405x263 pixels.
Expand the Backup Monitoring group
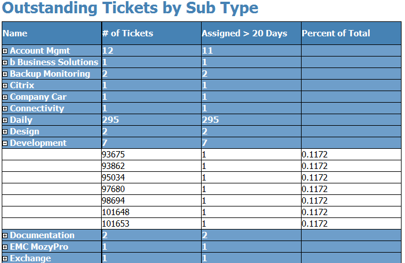pyautogui.click(x=5, y=74)
